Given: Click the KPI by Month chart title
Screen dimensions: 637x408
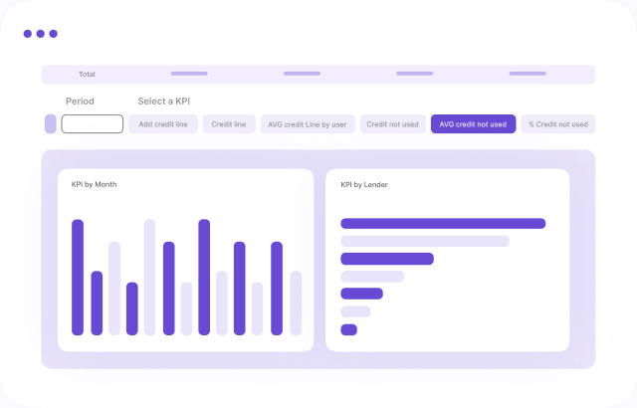Looking at the screenshot, I should tap(94, 185).
